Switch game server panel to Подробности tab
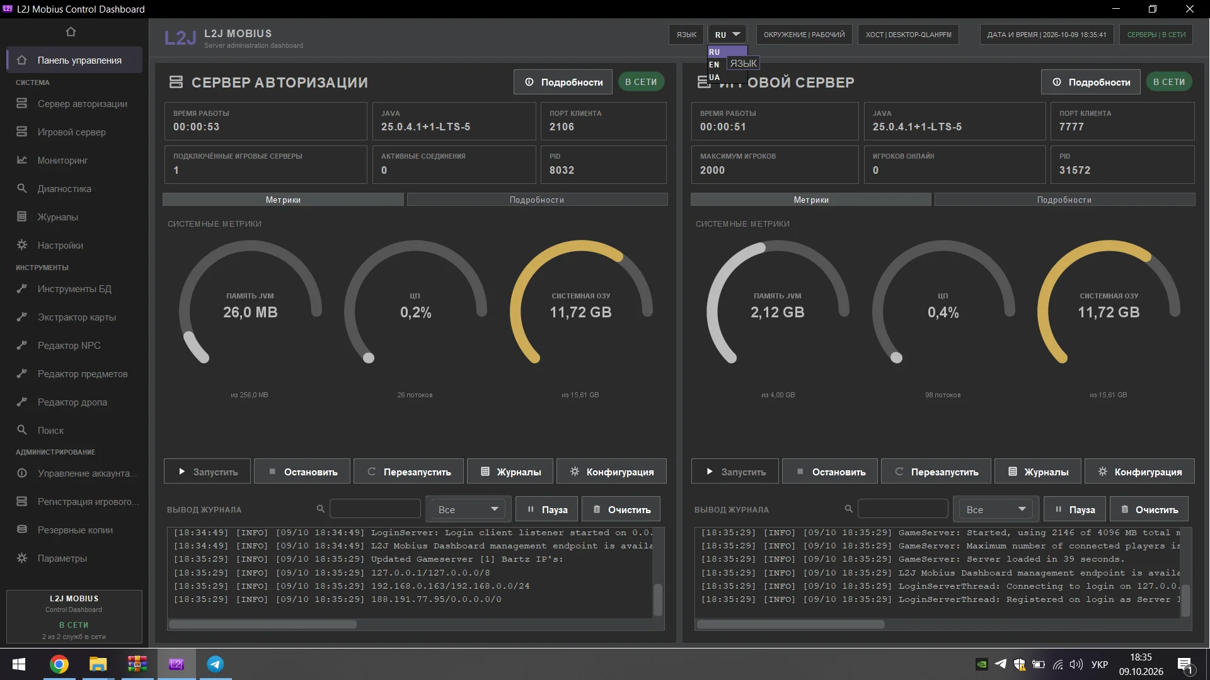 pyautogui.click(x=1064, y=200)
